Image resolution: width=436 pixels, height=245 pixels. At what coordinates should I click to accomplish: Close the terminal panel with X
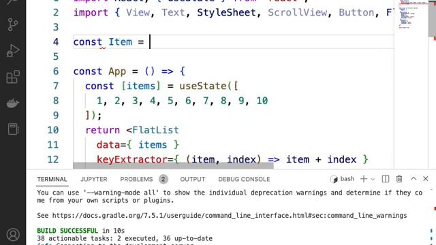(x=425, y=178)
